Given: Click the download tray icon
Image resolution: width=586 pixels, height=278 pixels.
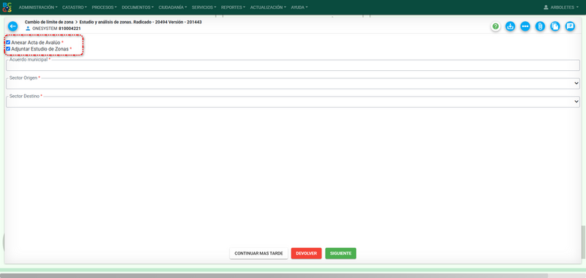Looking at the screenshot, I should [x=510, y=26].
